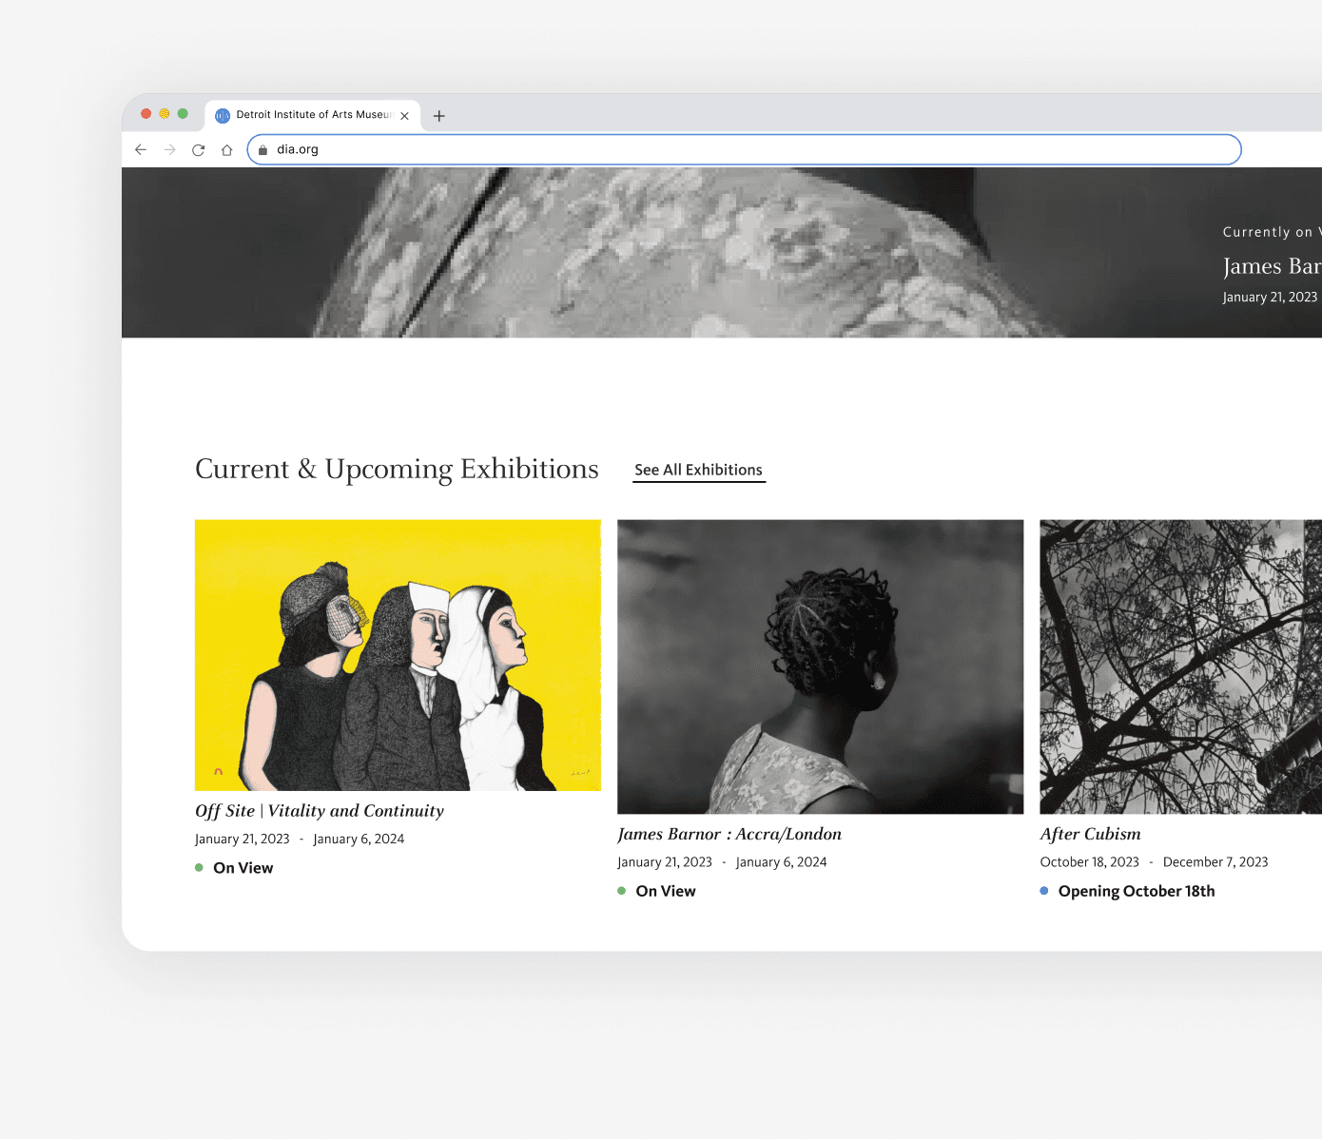Click the After Cubism exhibition title
Image resolution: width=1322 pixels, height=1139 pixels.
(1090, 834)
